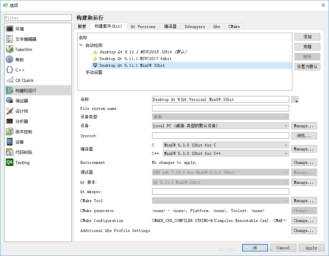Click Manage button beside 设备
329x256 pixels.
[304, 126]
